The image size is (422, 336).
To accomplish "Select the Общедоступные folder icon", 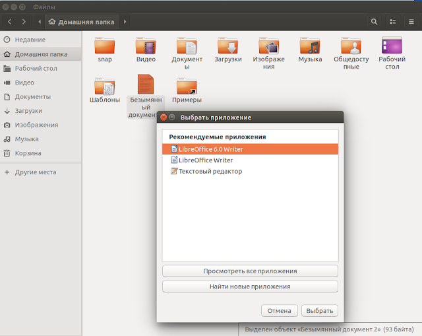I will point(351,46).
